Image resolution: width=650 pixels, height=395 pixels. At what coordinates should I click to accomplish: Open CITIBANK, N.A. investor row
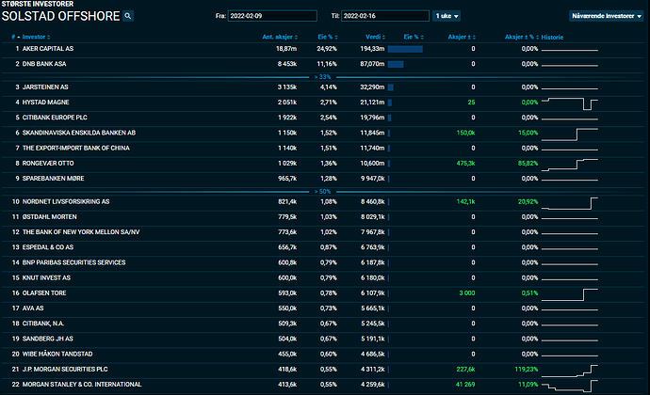point(322,324)
